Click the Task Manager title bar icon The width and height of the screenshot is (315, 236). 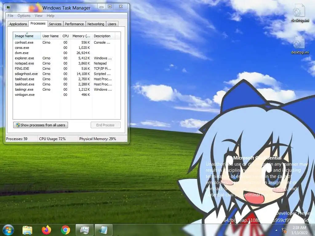tap(8, 8)
